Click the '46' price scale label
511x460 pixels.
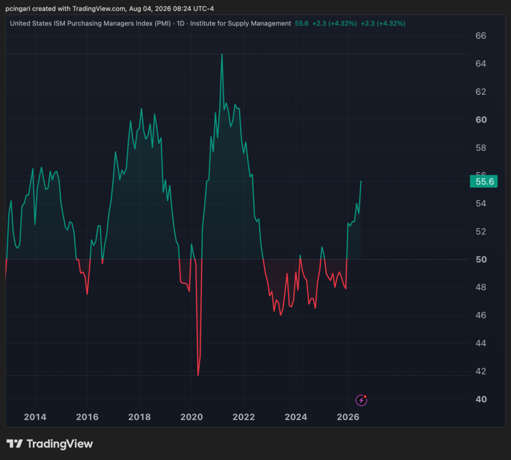click(481, 315)
